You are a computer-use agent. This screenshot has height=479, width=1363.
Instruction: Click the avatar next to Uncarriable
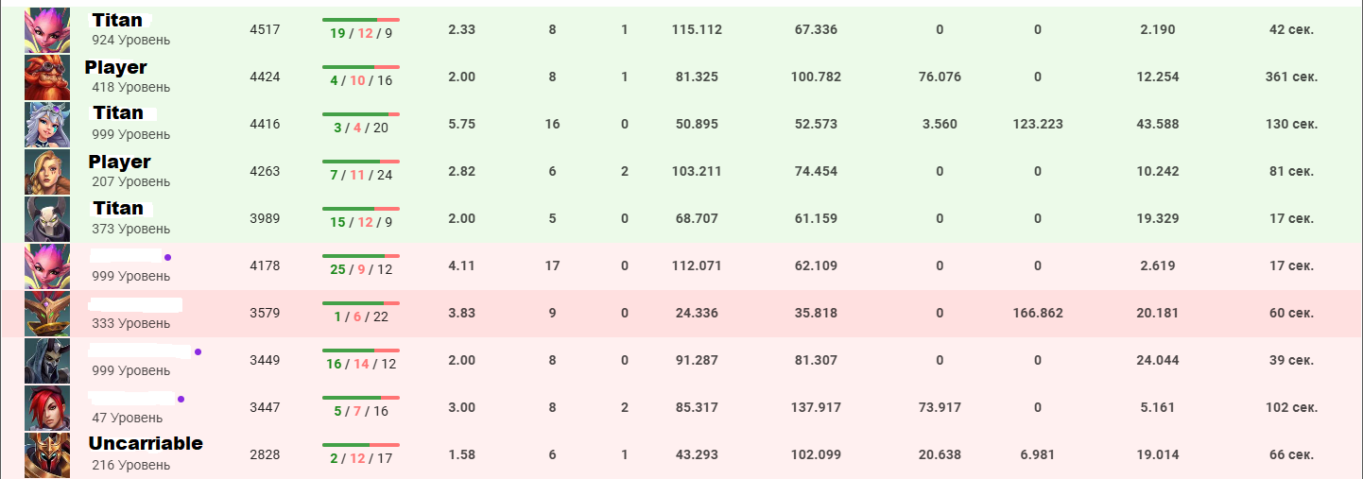(x=47, y=455)
